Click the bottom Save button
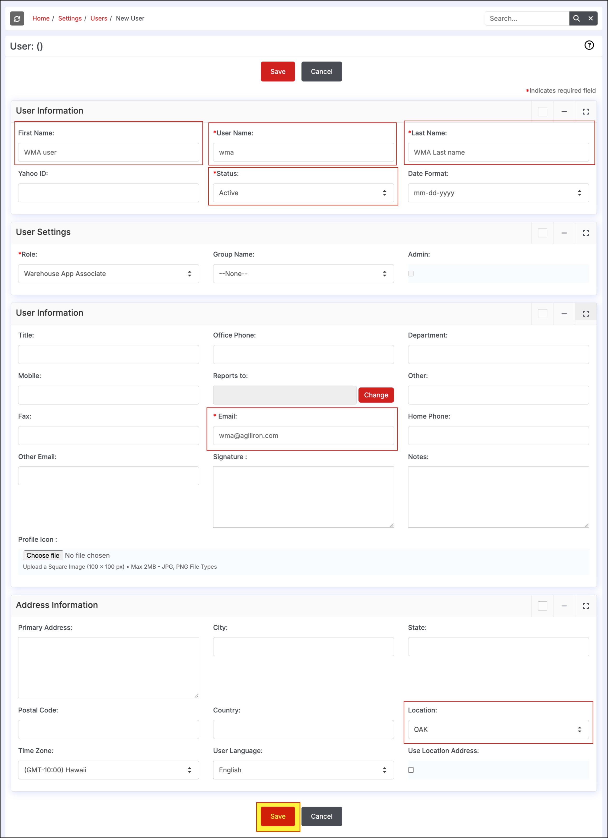This screenshot has height=838, width=608. tap(278, 816)
